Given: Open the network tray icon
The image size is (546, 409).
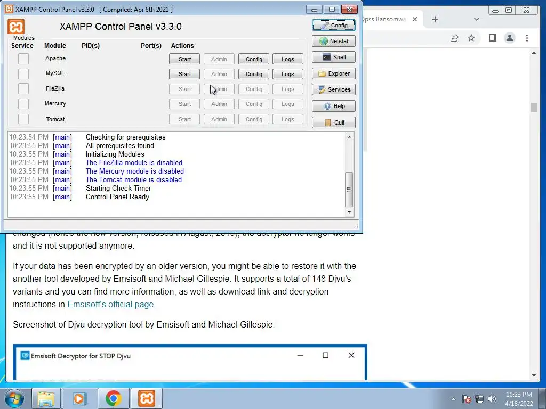Looking at the screenshot, I should tap(479, 399).
